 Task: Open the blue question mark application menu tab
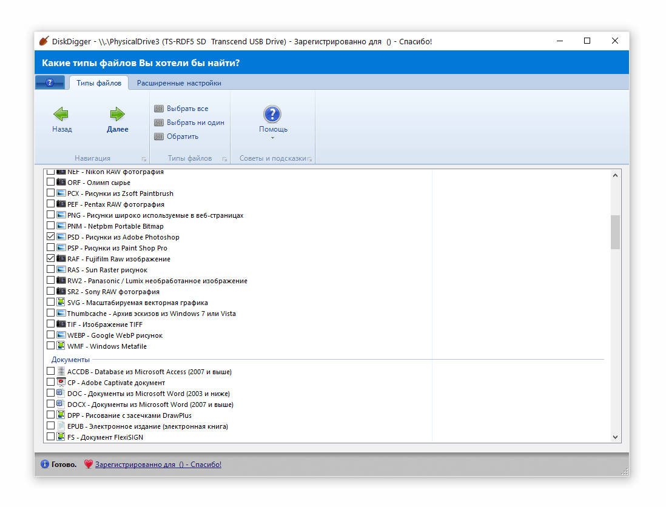click(50, 82)
